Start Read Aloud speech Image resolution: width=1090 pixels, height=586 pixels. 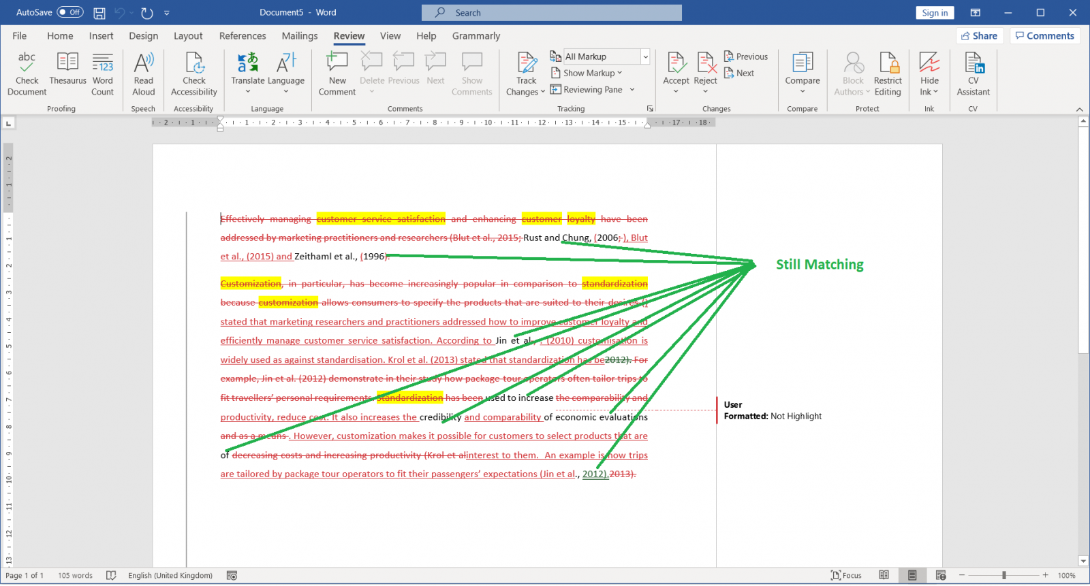pyautogui.click(x=144, y=63)
